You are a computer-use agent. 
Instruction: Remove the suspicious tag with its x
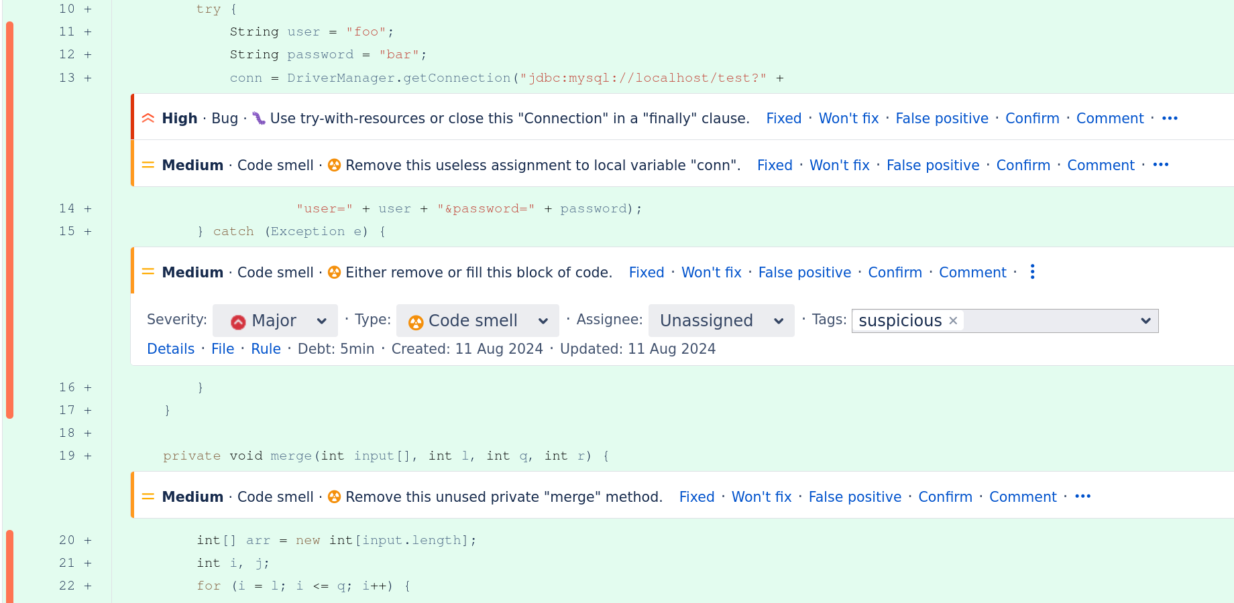pos(953,320)
